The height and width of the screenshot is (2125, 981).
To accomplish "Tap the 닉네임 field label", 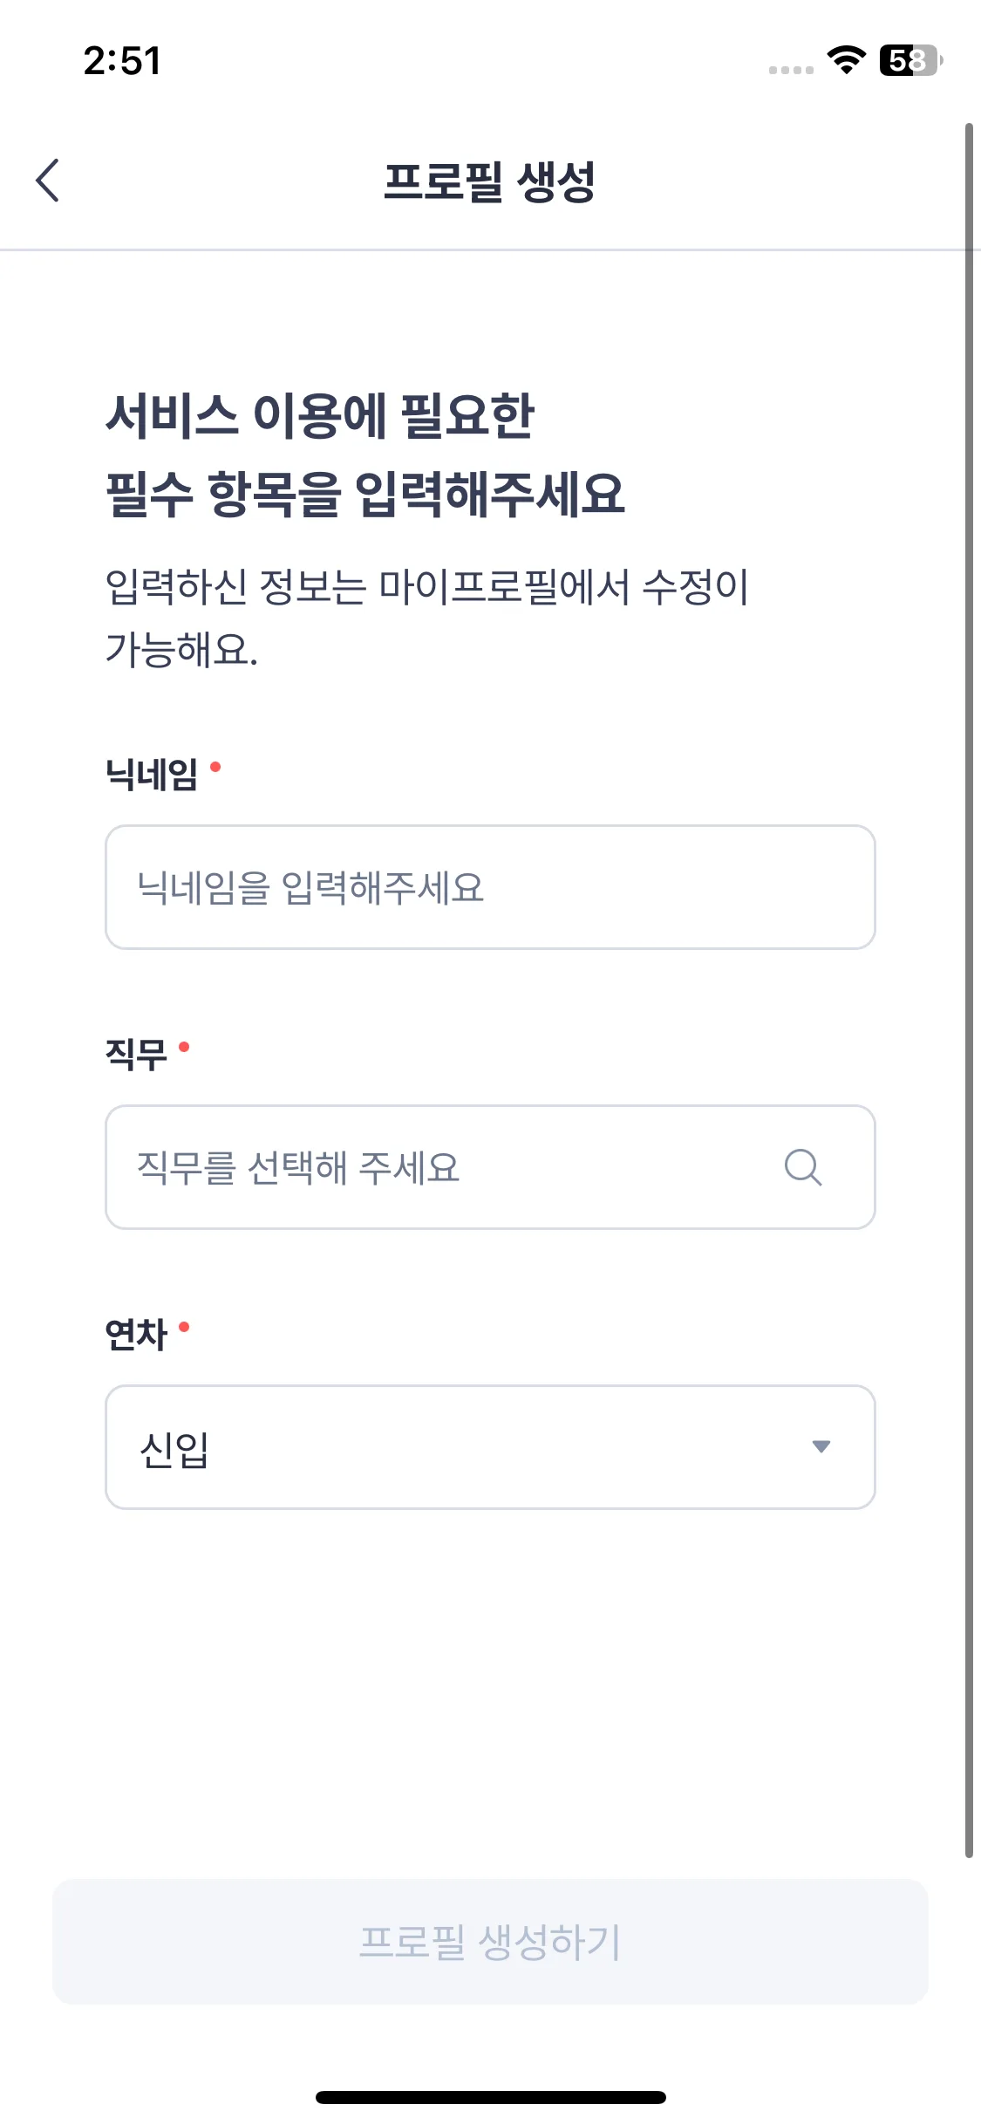I will tap(152, 774).
